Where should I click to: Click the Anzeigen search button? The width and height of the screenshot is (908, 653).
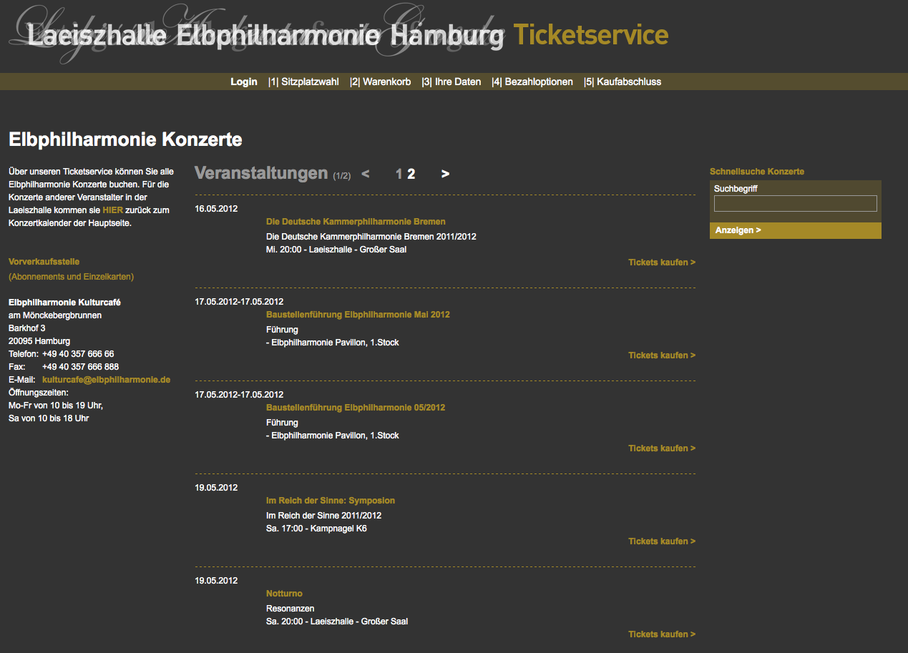(796, 230)
